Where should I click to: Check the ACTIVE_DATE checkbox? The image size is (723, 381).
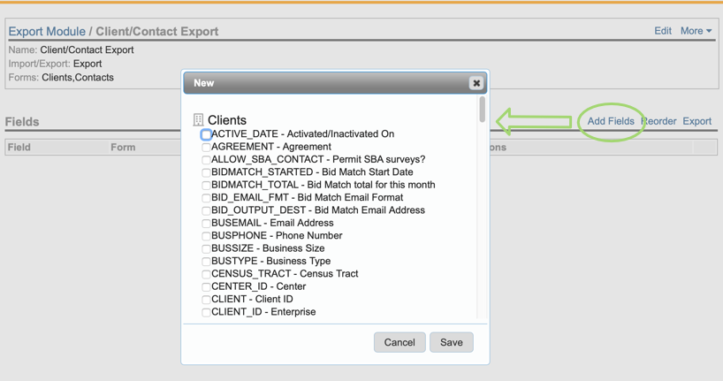click(206, 134)
